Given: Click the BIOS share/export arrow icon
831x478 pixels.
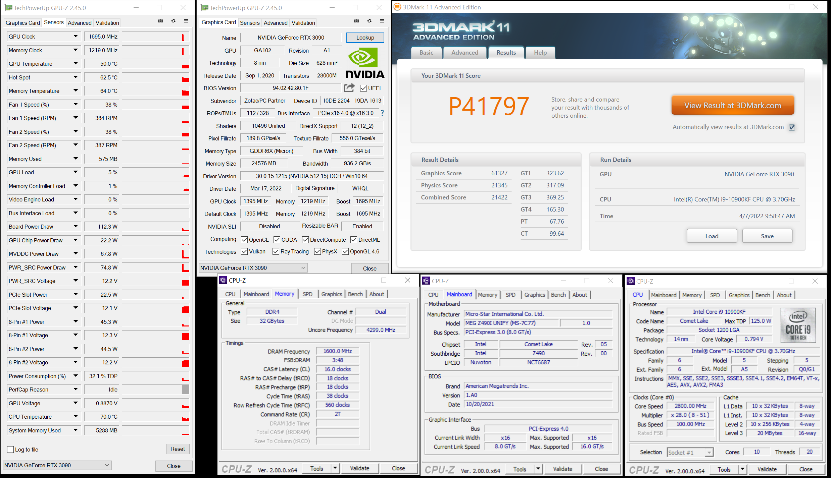Looking at the screenshot, I should click(349, 88).
